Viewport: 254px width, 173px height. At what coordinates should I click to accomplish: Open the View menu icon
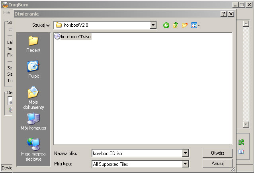point(195,25)
